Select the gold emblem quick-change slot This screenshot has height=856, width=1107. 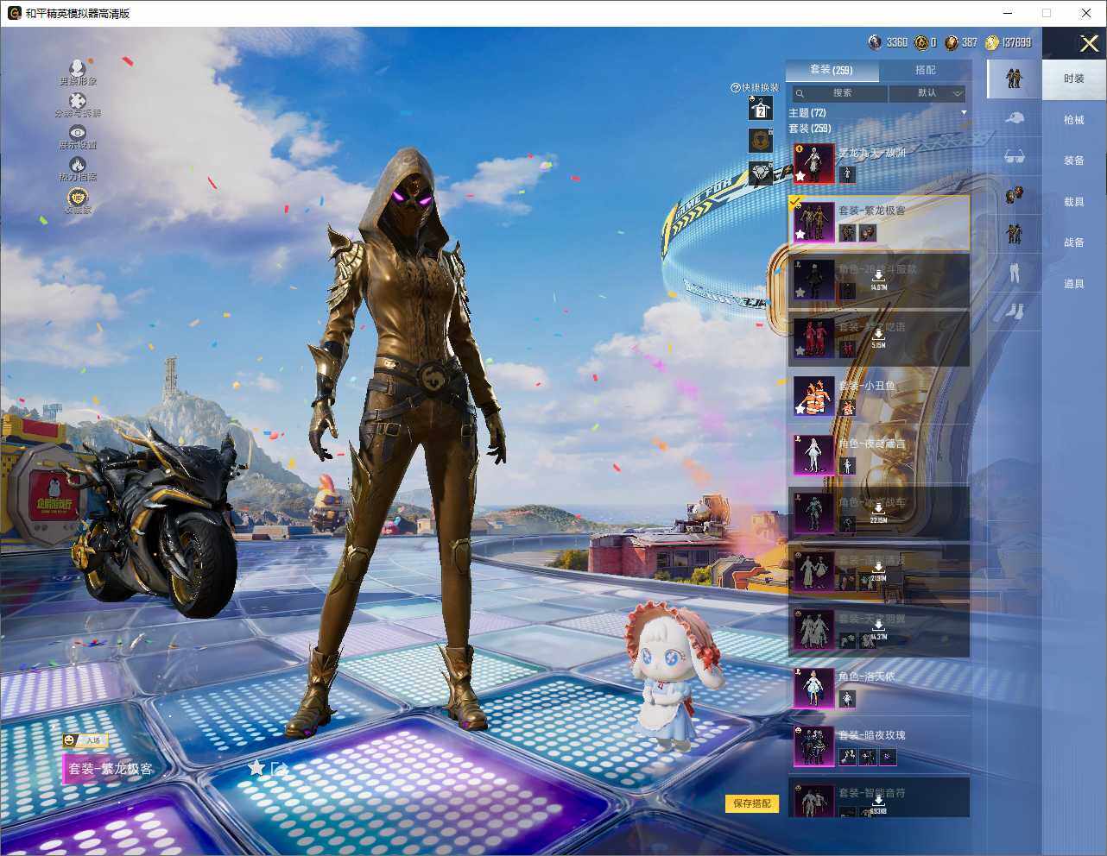coord(761,141)
